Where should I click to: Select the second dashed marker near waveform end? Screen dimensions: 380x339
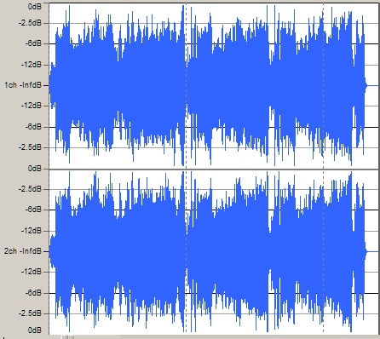click(x=323, y=169)
